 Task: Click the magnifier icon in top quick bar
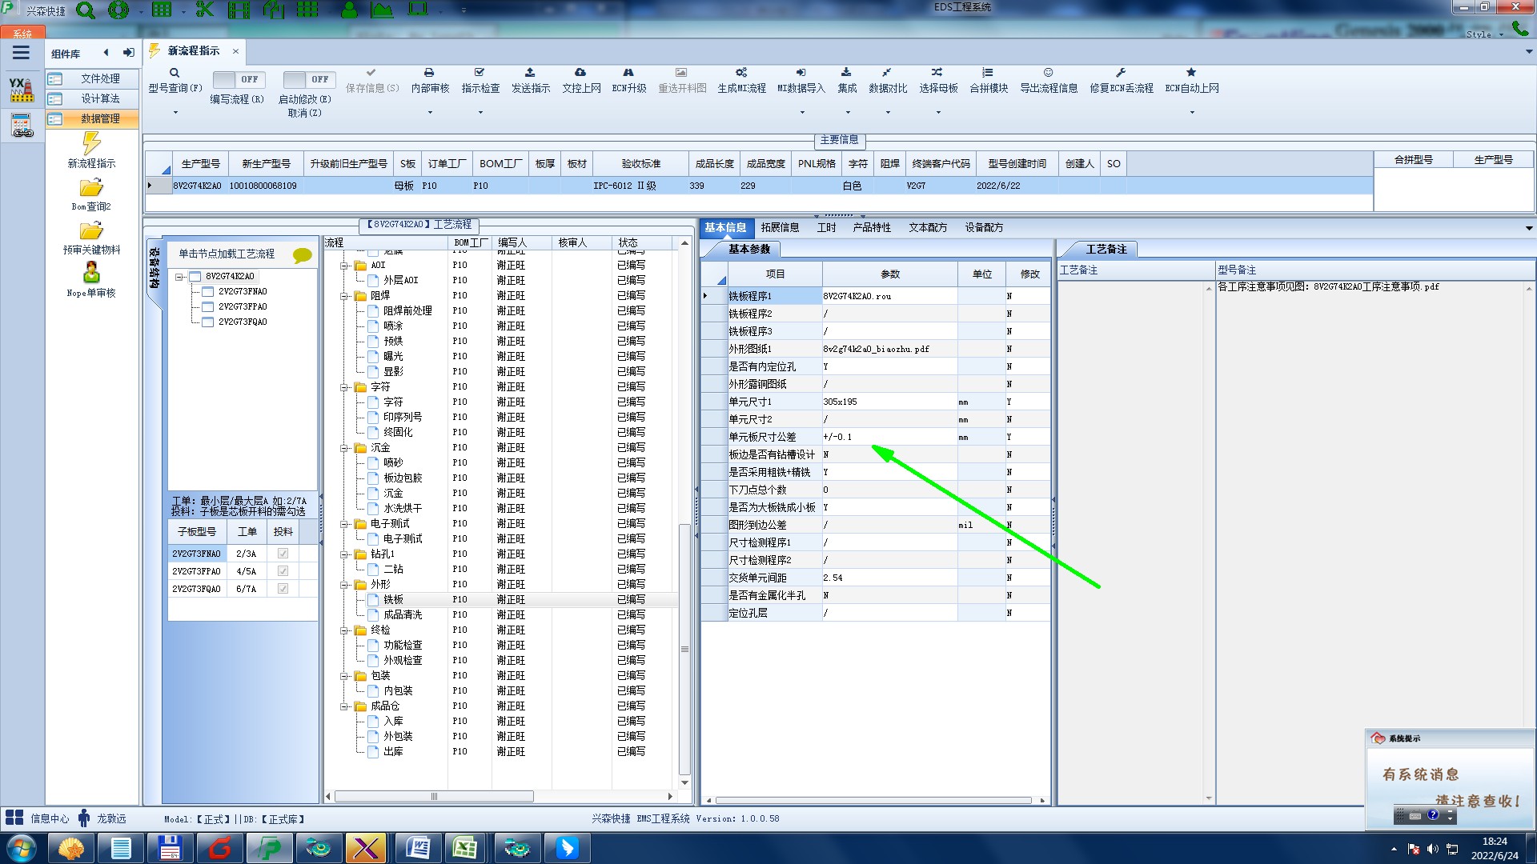tap(85, 10)
